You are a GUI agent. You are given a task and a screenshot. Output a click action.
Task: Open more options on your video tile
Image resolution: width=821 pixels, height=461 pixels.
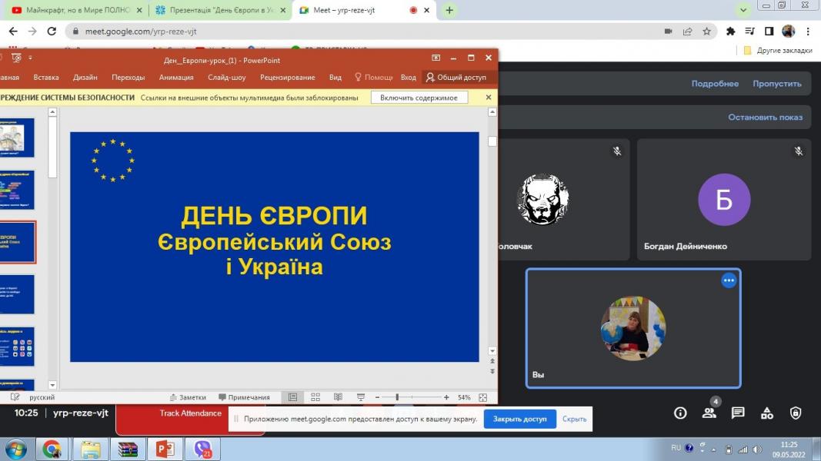point(729,280)
